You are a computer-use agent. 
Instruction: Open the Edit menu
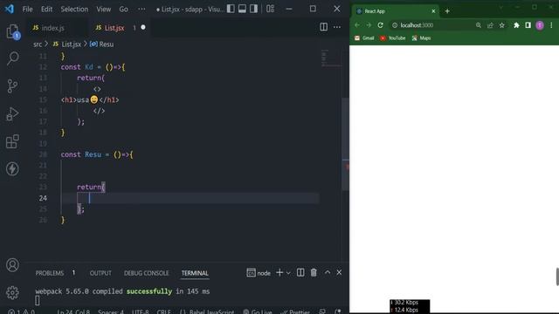point(46,10)
